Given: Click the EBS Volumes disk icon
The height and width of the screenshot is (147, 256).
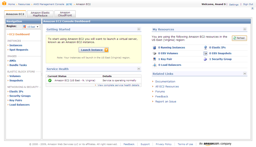Looking at the screenshot, I should [154, 53].
